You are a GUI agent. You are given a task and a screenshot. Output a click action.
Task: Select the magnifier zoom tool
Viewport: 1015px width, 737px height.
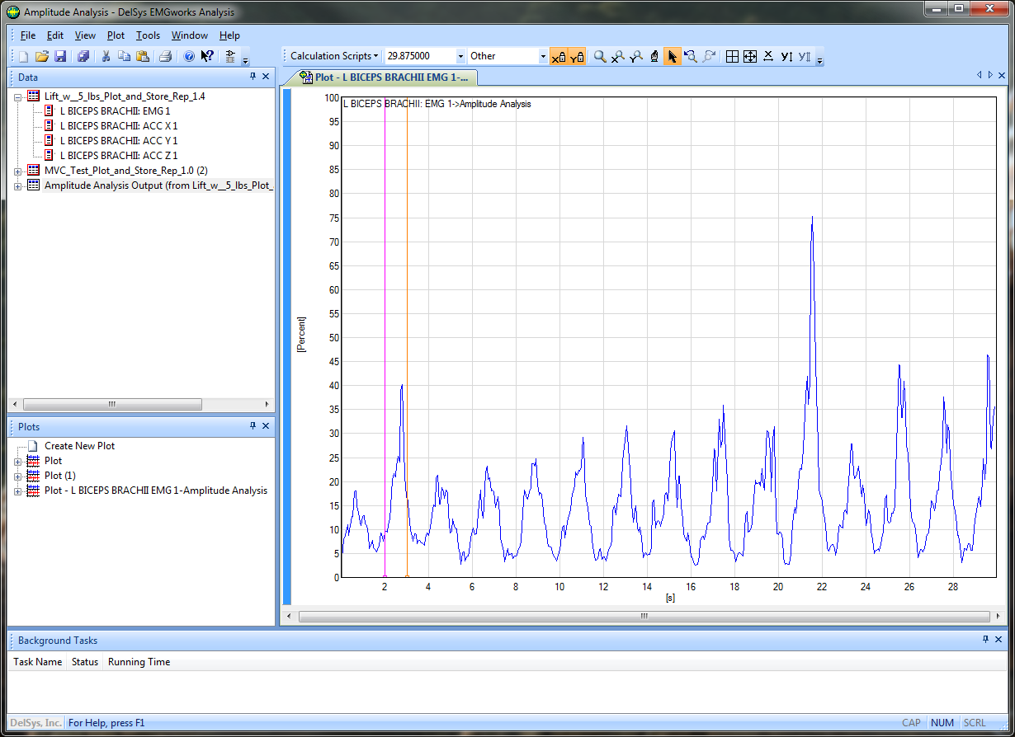click(600, 57)
